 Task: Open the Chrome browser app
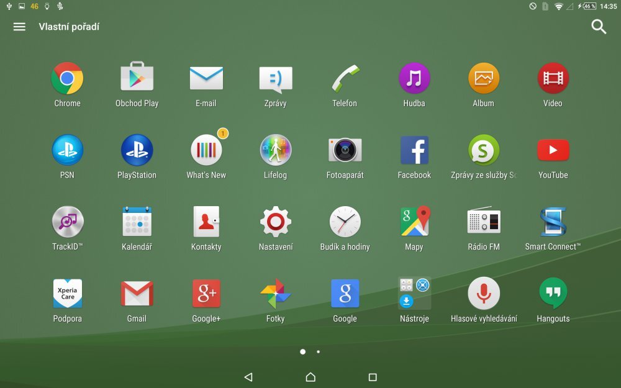coord(67,78)
